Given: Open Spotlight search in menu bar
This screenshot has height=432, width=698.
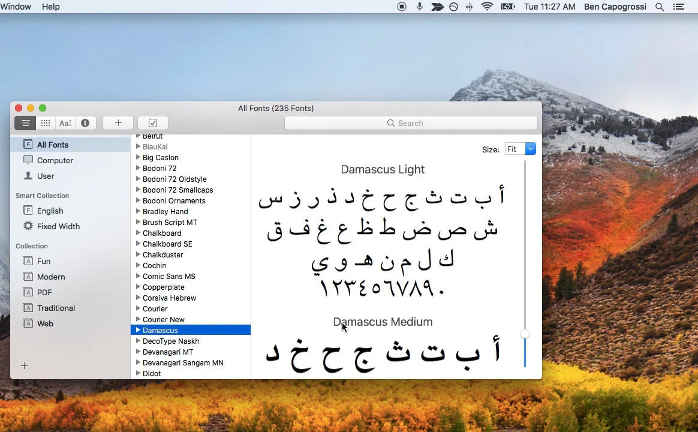Looking at the screenshot, I should [660, 7].
